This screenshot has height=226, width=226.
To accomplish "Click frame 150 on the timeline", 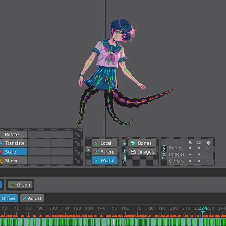I will (x=113, y=208).
